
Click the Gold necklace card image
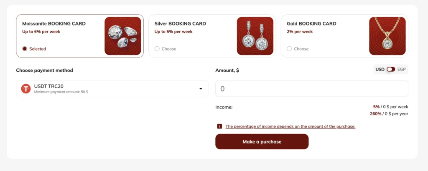387,36
